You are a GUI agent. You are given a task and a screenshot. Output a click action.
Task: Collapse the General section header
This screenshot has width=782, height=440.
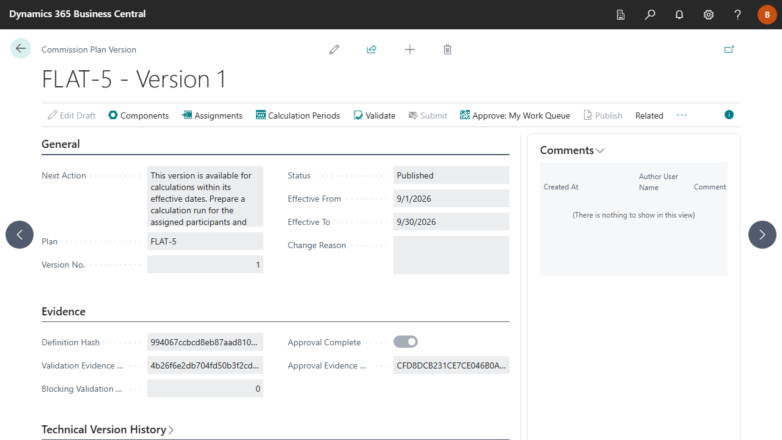[x=60, y=144]
